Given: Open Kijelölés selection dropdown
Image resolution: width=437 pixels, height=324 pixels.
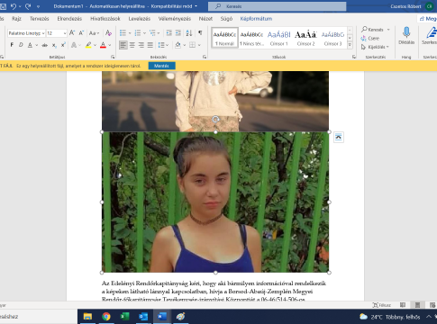Looking at the screenshot, I should pyautogui.click(x=375, y=47).
